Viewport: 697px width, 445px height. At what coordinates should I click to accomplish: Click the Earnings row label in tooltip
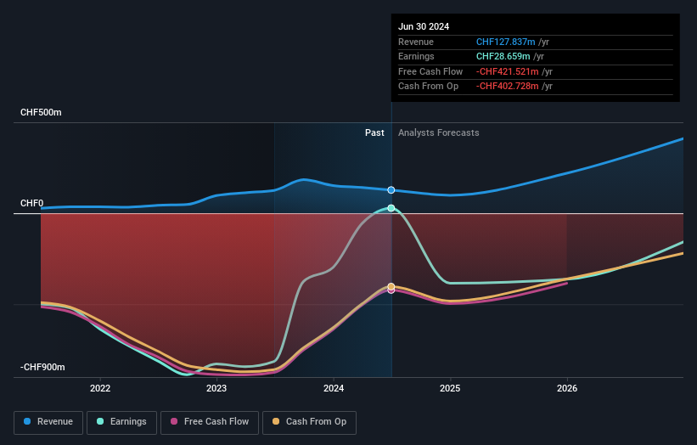tap(416, 56)
